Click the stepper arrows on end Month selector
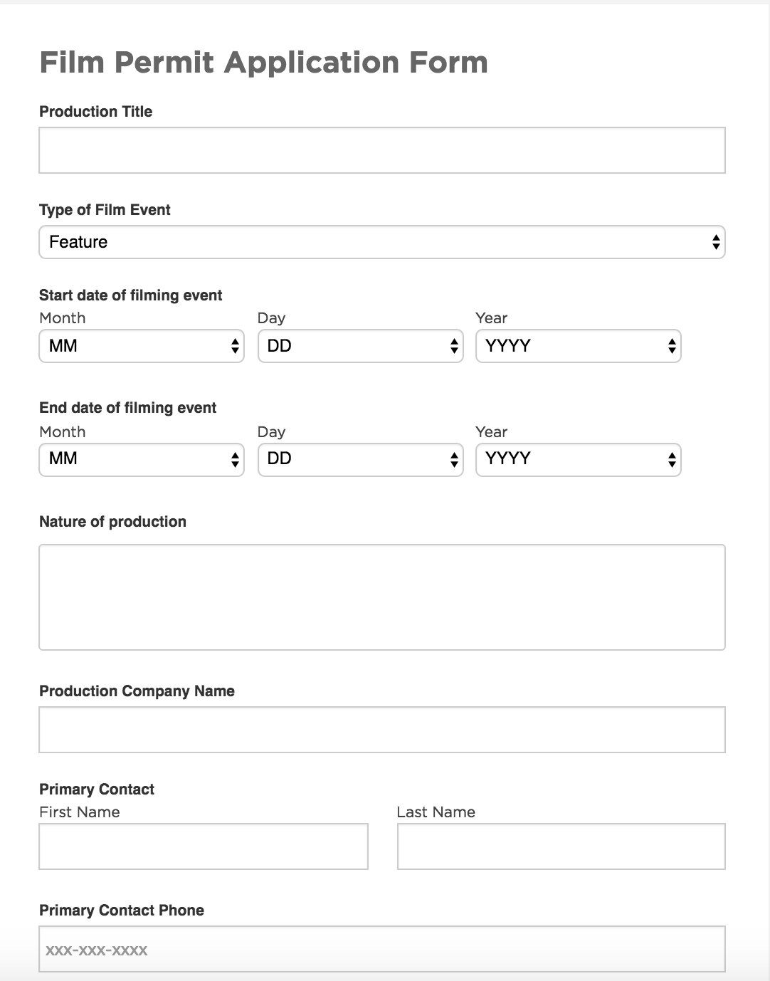Screen dimensions: 770x981 tap(235, 459)
